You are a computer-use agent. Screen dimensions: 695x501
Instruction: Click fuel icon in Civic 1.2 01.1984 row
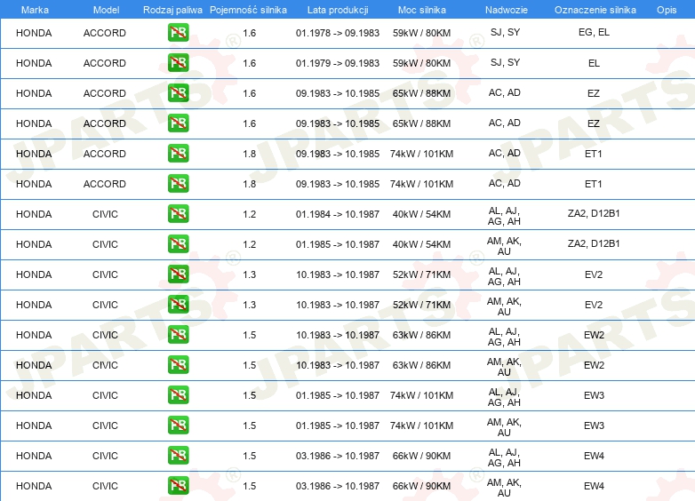(x=178, y=214)
